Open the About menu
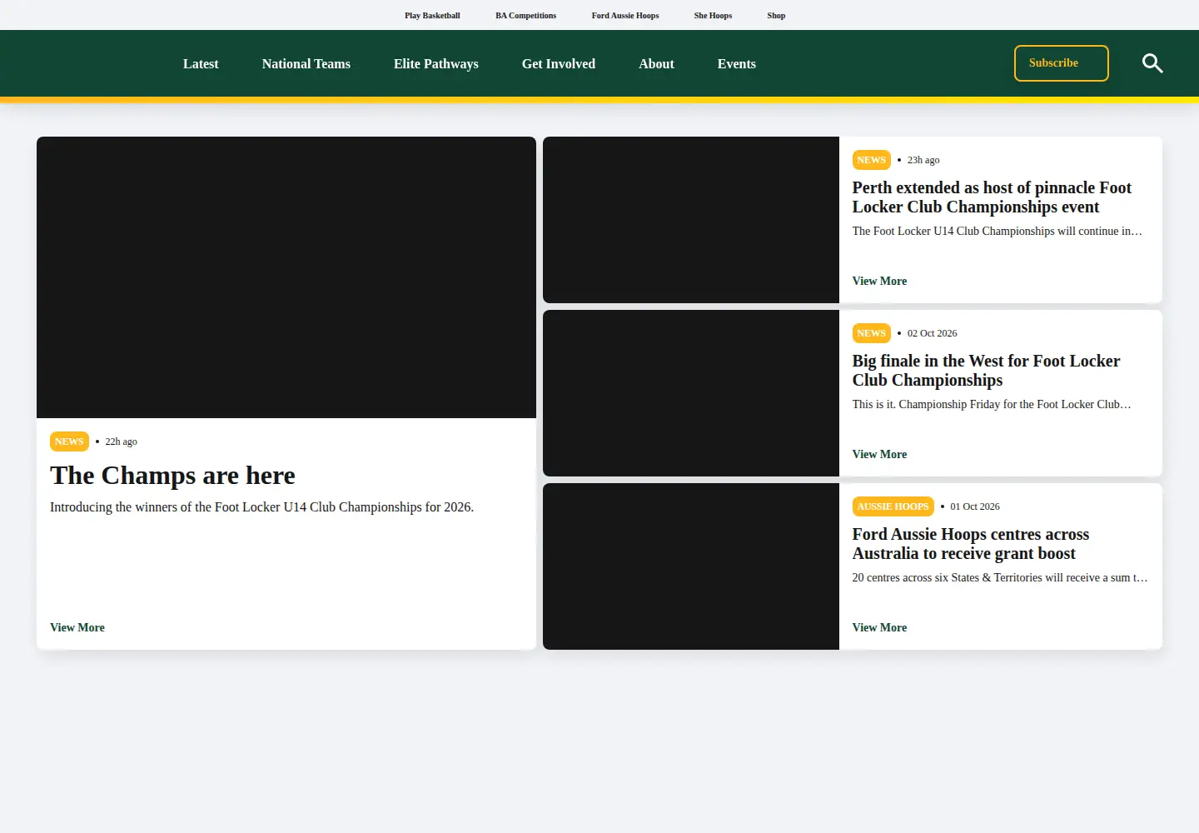The image size is (1199, 833). pos(656,64)
